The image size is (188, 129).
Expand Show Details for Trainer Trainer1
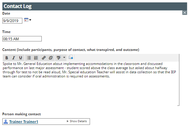(77, 121)
